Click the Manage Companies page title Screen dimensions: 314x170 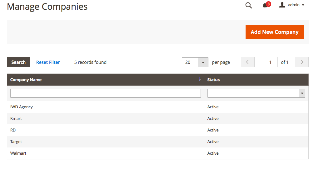47,7
